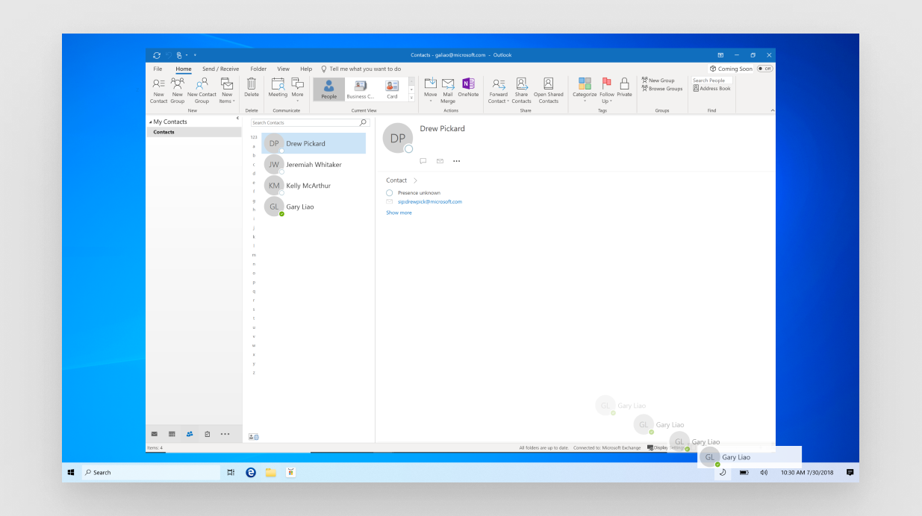Viewport: 922px width, 516px height.
Task: Open Shared Contacts
Action: pyautogui.click(x=548, y=90)
